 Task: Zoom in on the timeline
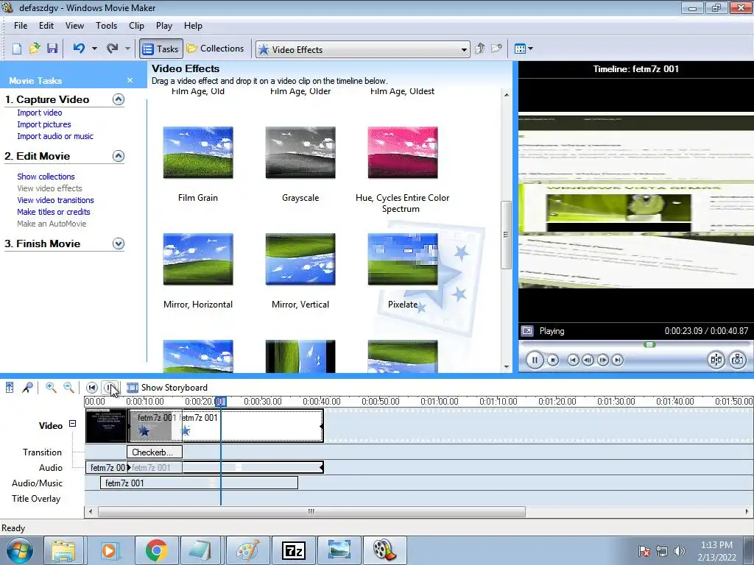(51, 387)
